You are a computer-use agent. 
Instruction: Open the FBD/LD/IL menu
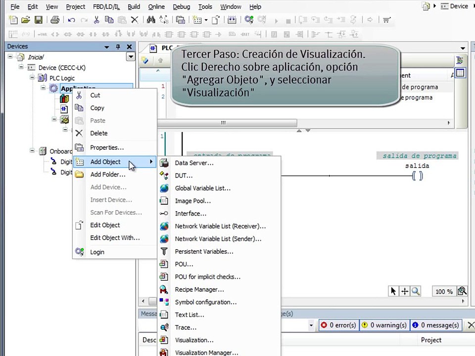point(106,6)
